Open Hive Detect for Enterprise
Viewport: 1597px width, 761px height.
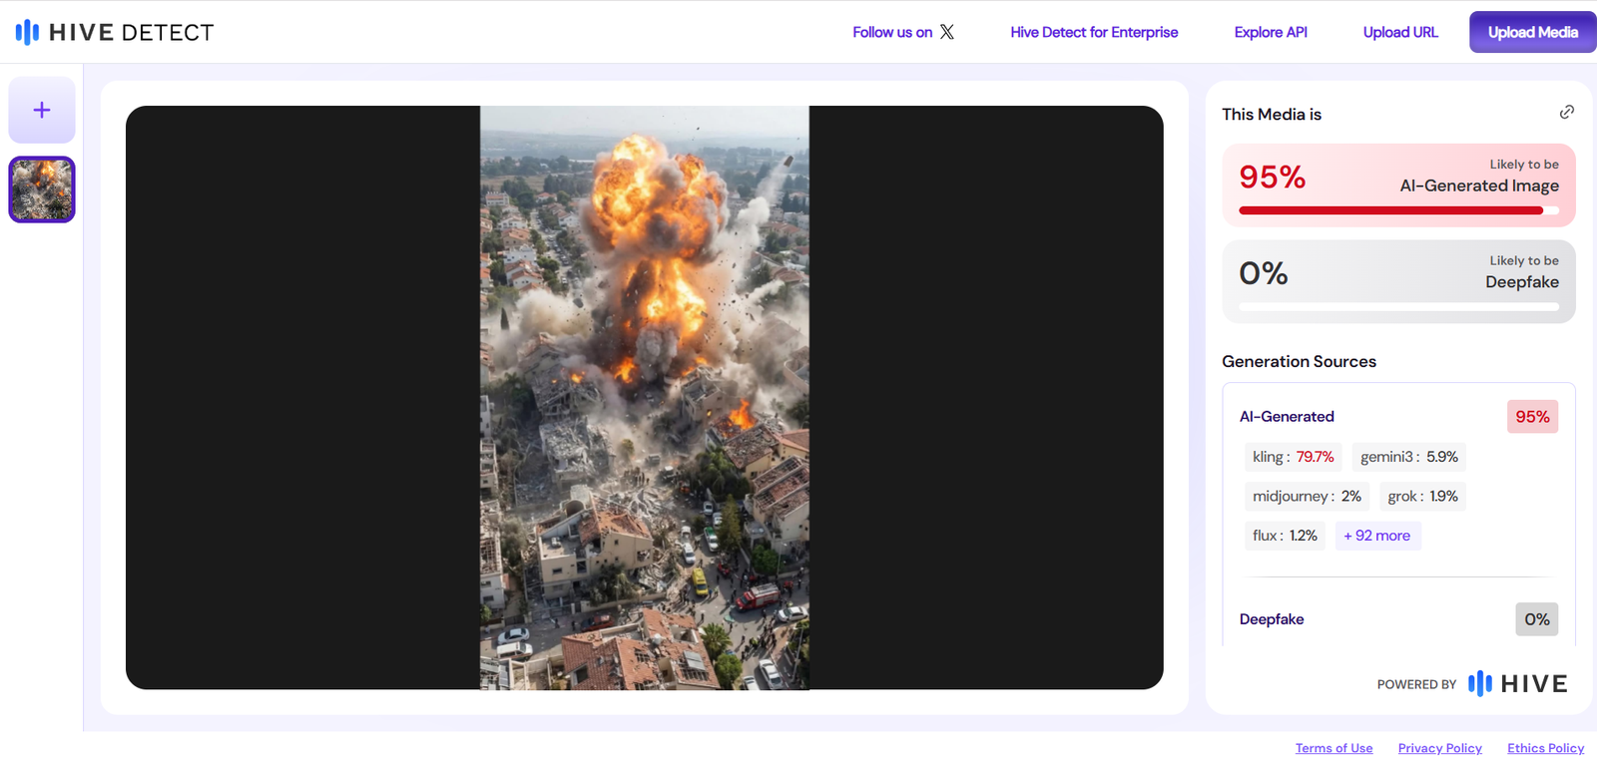tap(1094, 32)
